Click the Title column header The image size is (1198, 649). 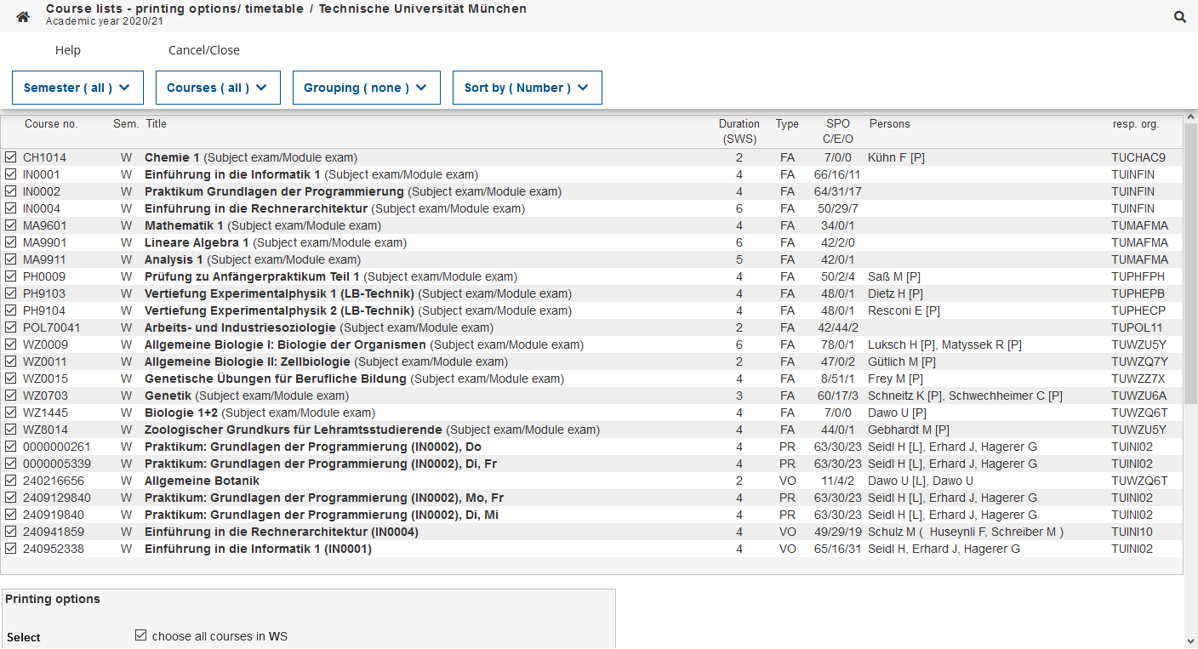point(157,124)
